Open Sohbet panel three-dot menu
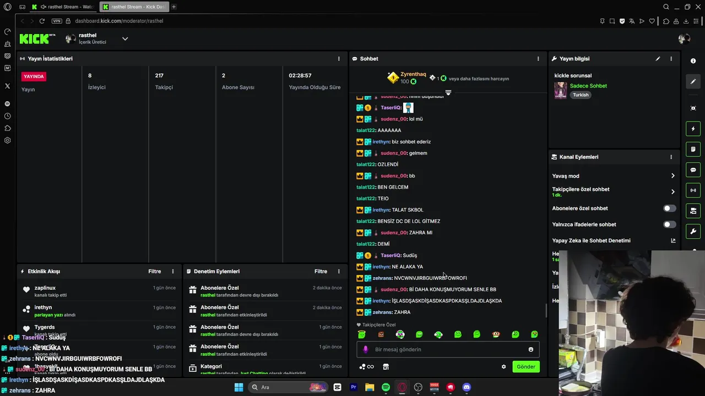 tap(538, 58)
